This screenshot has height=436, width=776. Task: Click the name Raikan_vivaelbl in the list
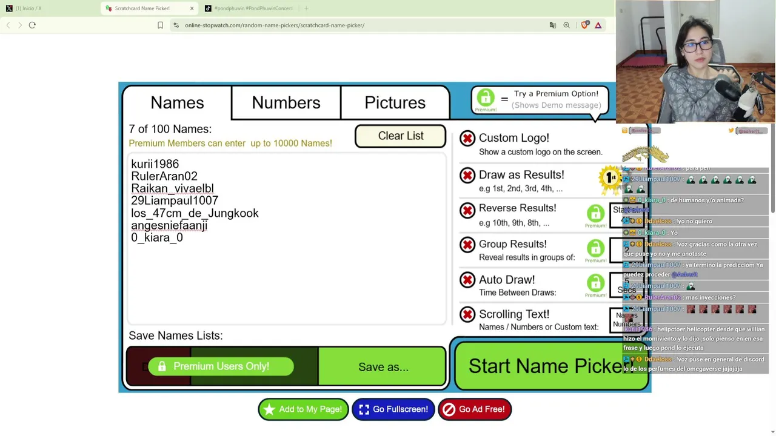click(172, 188)
